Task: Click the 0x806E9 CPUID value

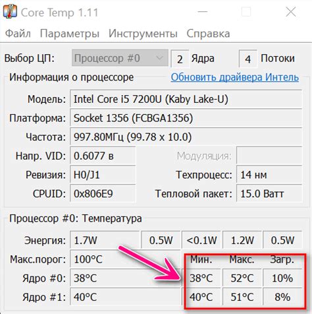Action: click(x=103, y=194)
